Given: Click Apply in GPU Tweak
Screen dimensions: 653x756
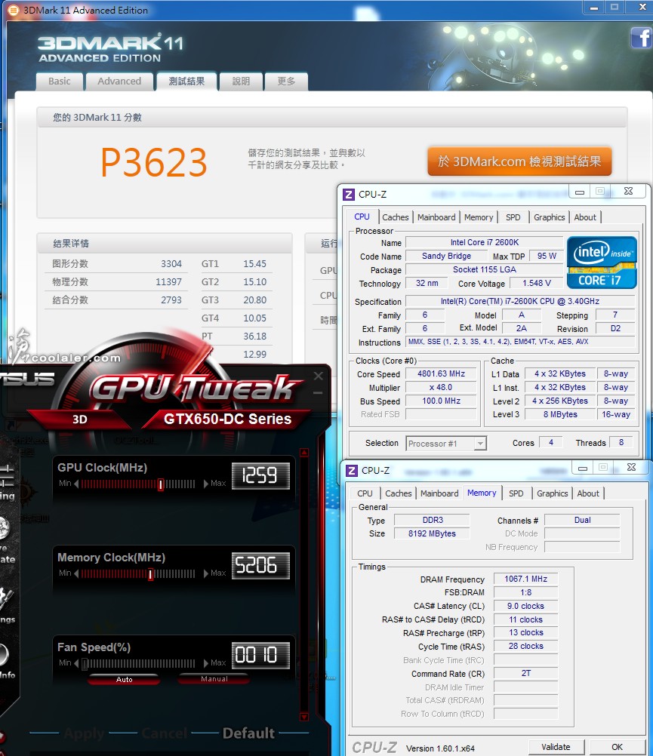Looking at the screenshot, I should click(x=85, y=733).
